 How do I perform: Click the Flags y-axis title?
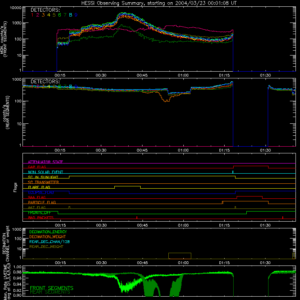tap(15, 187)
